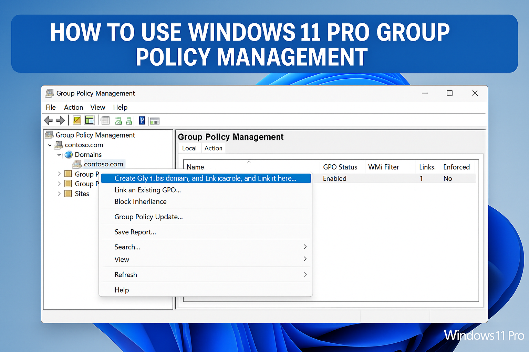Click the Enabled status cell
The height and width of the screenshot is (352, 529).
point(335,178)
